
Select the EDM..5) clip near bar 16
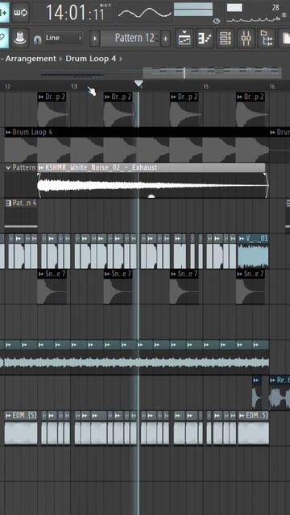(253, 427)
